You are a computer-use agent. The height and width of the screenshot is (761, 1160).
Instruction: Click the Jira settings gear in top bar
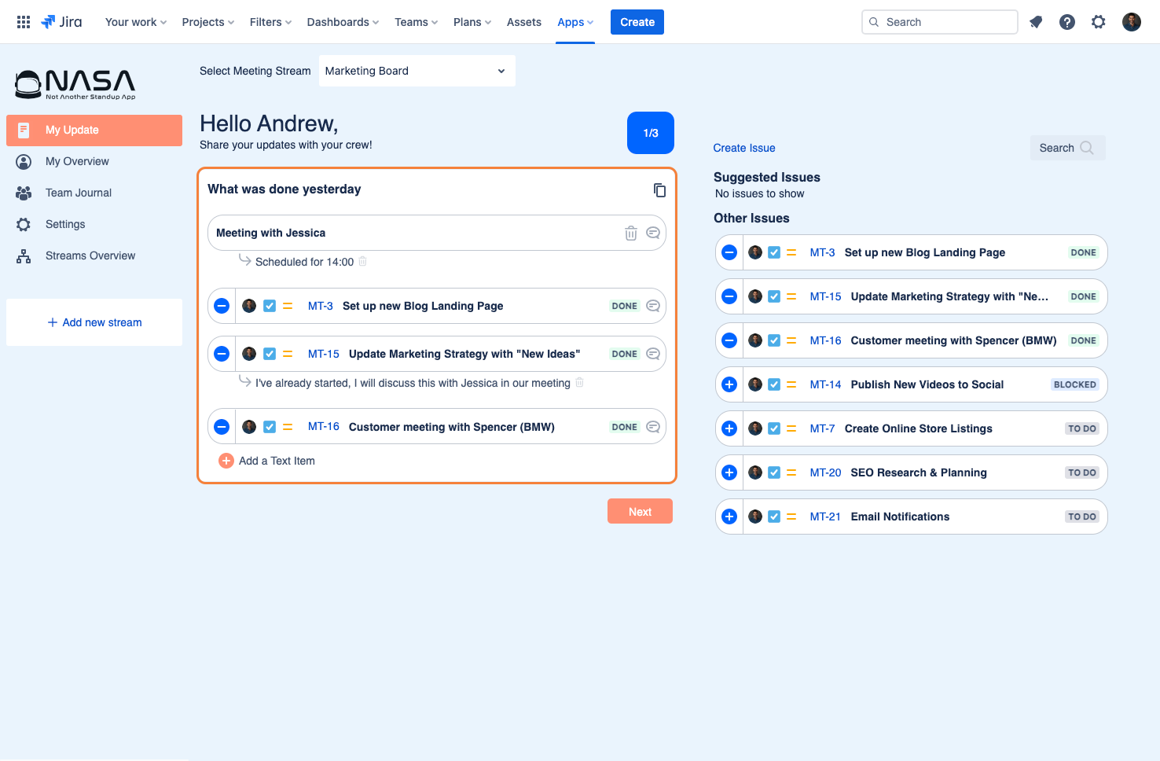tap(1099, 22)
